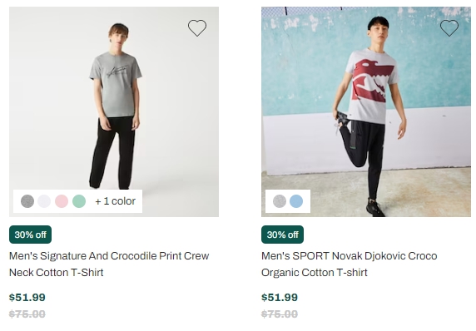The height and width of the screenshot is (331, 476).
Task: Choose white color swatch on Signature T-Shirt
Action: click(x=44, y=201)
